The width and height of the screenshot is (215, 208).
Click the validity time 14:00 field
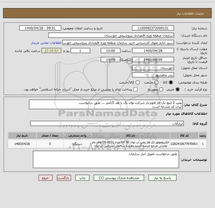[x=111, y=59]
